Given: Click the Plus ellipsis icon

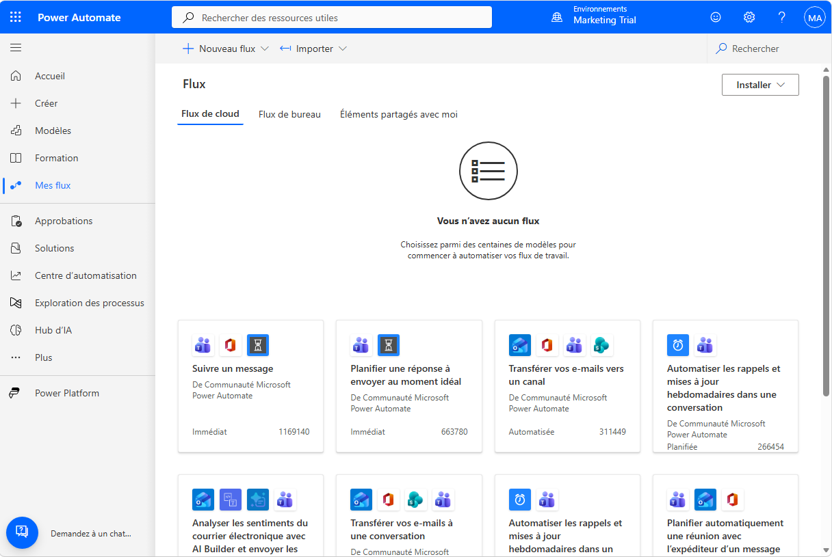Looking at the screenshot, I should [x=16, y=357].
